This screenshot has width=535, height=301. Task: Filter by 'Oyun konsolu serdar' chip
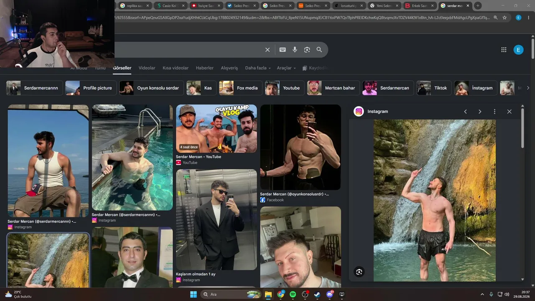[x=152, y=88]
